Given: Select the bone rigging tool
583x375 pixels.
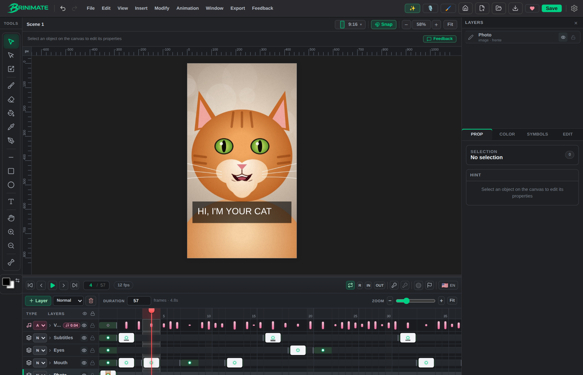Looking at the screenshot, I should 11,262.
